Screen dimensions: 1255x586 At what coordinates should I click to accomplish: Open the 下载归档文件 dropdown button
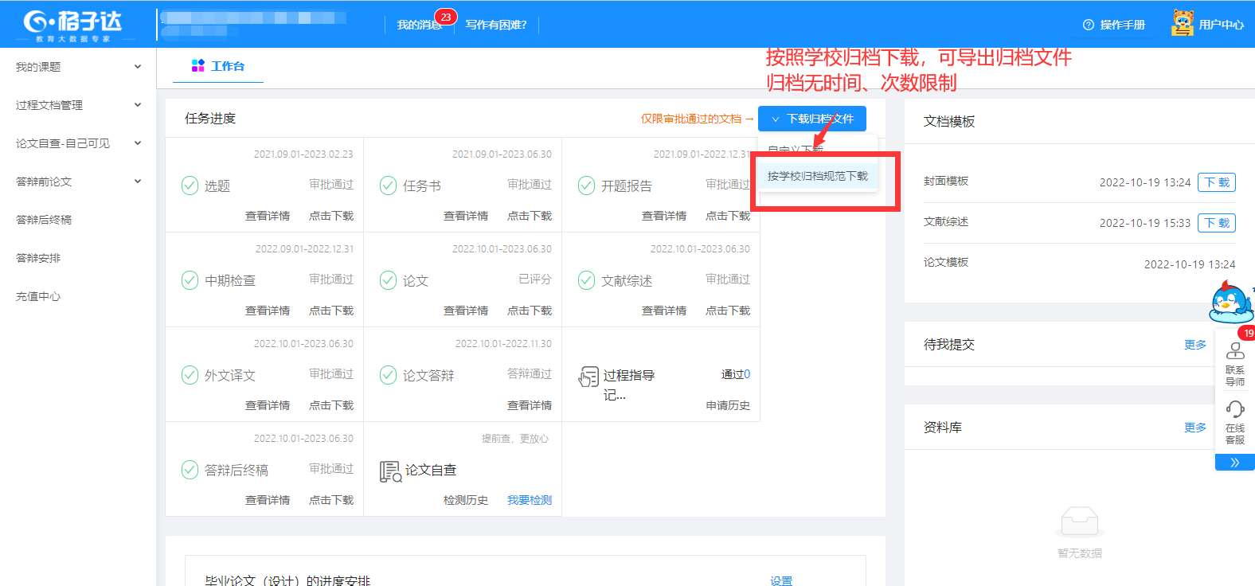(811, 119)
